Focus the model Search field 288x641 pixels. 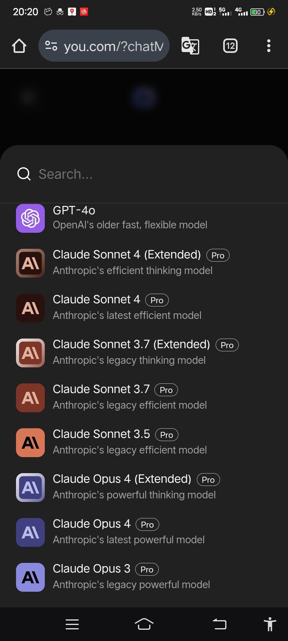(144, 174)
